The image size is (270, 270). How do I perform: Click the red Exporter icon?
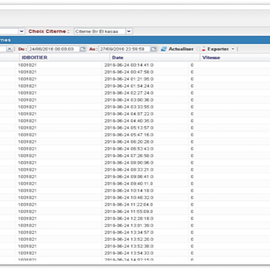click(x=204, y=49)
